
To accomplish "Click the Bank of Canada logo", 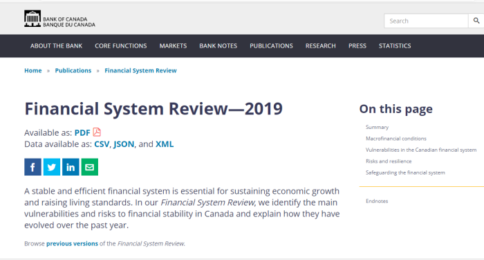I will [59, 19].
